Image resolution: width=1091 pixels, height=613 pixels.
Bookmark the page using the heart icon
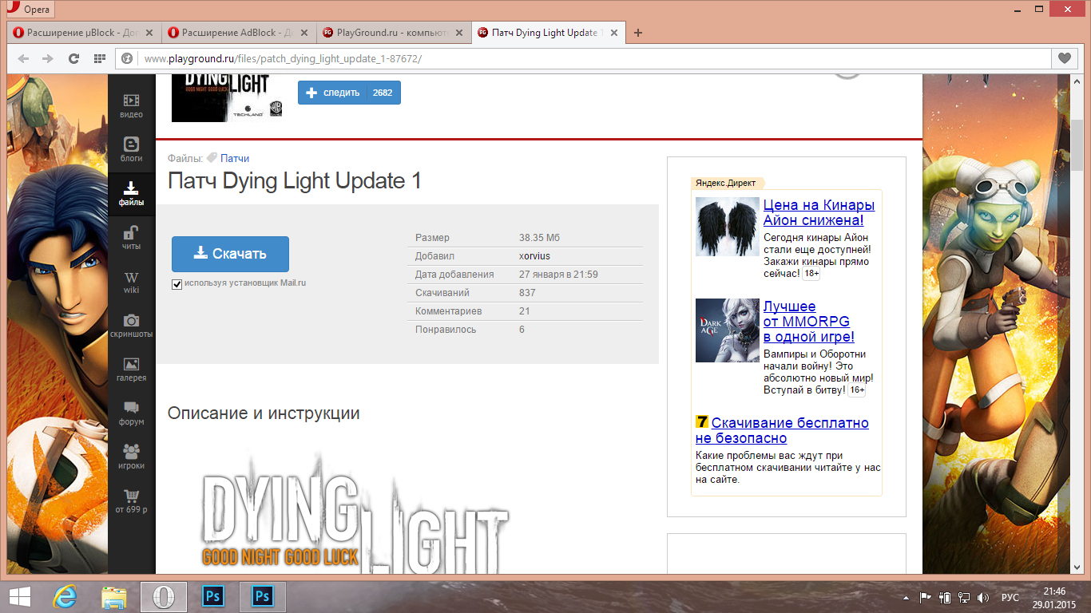pos(1065,58)
